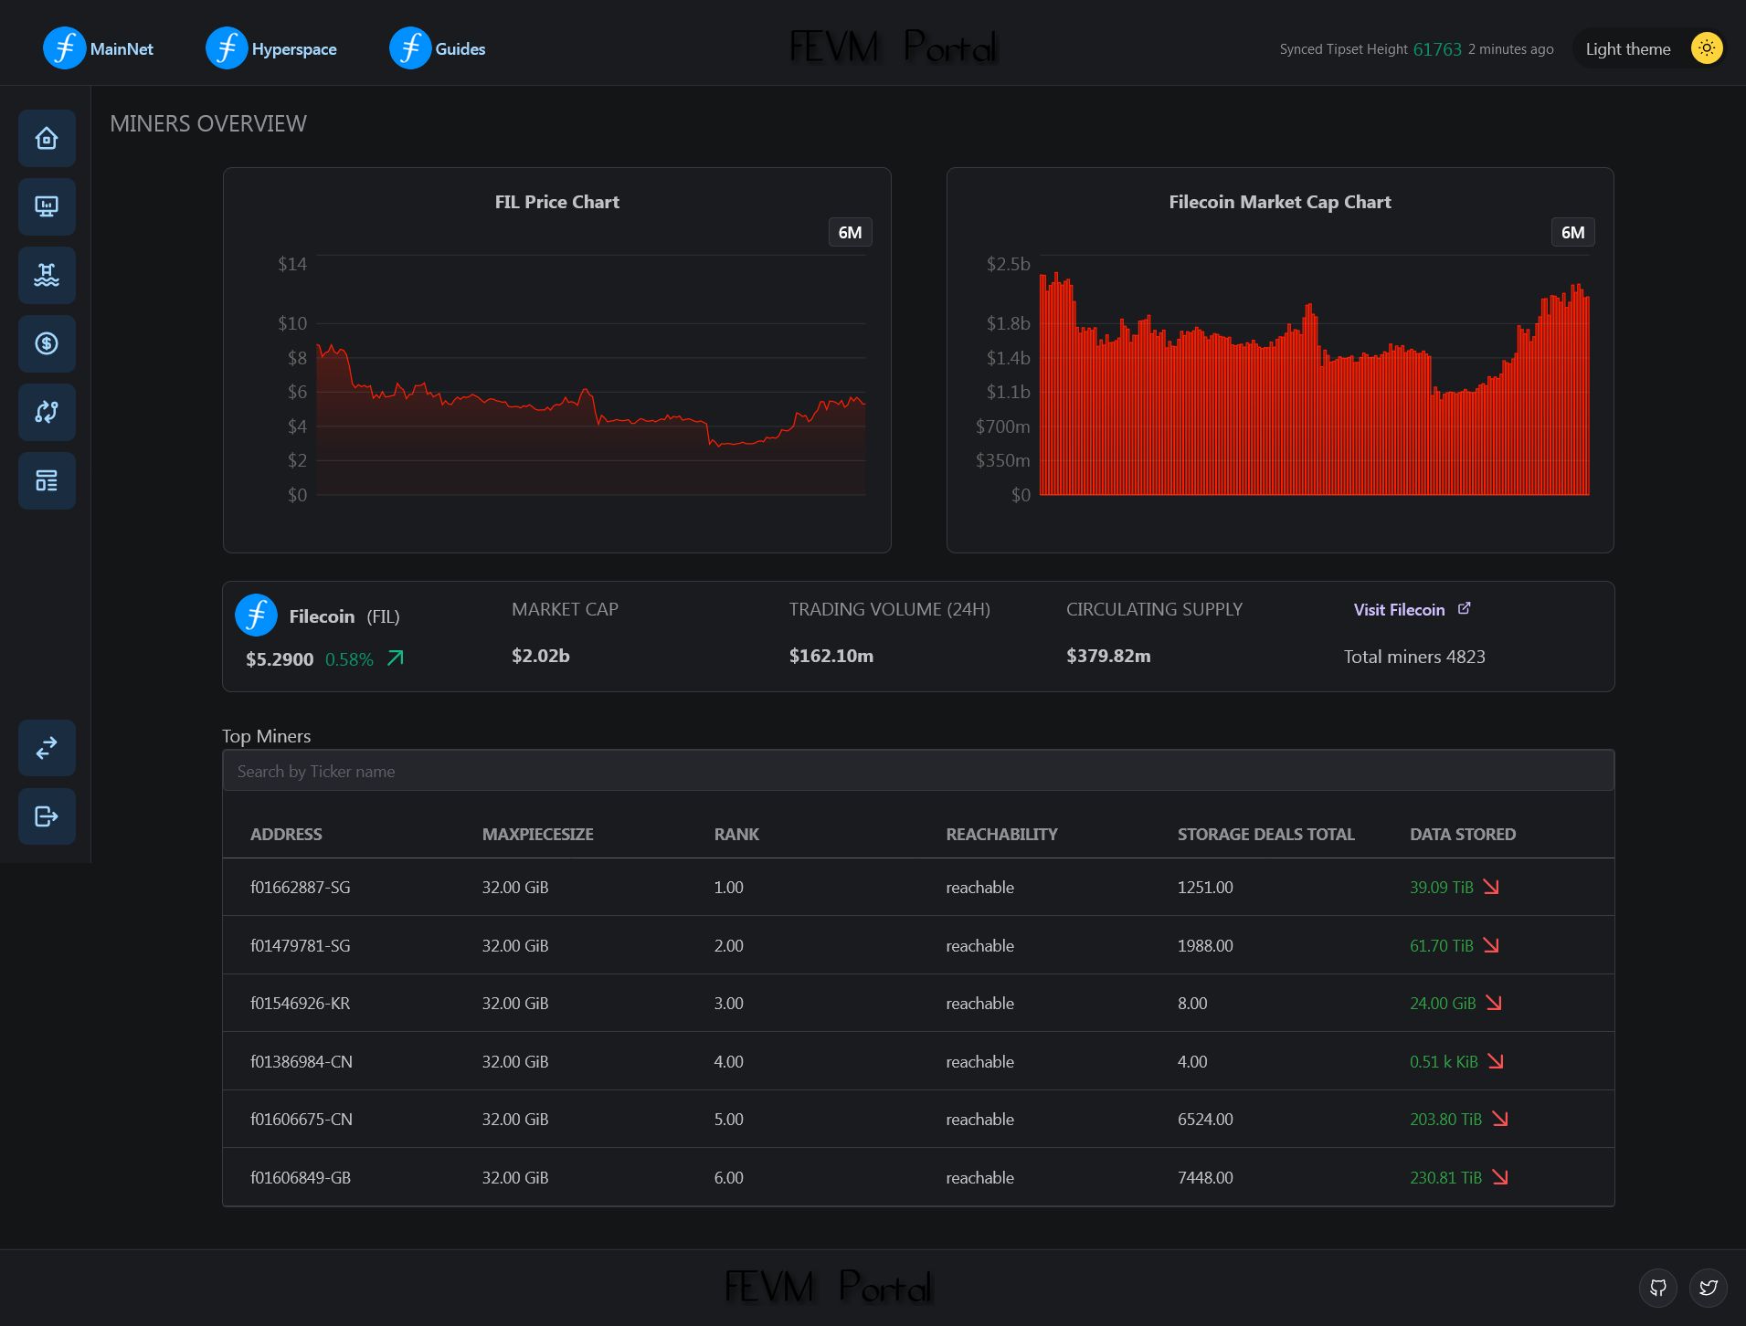Select miner address f01546926-KR
1746x1326 pixels.
click(300, 1003)
